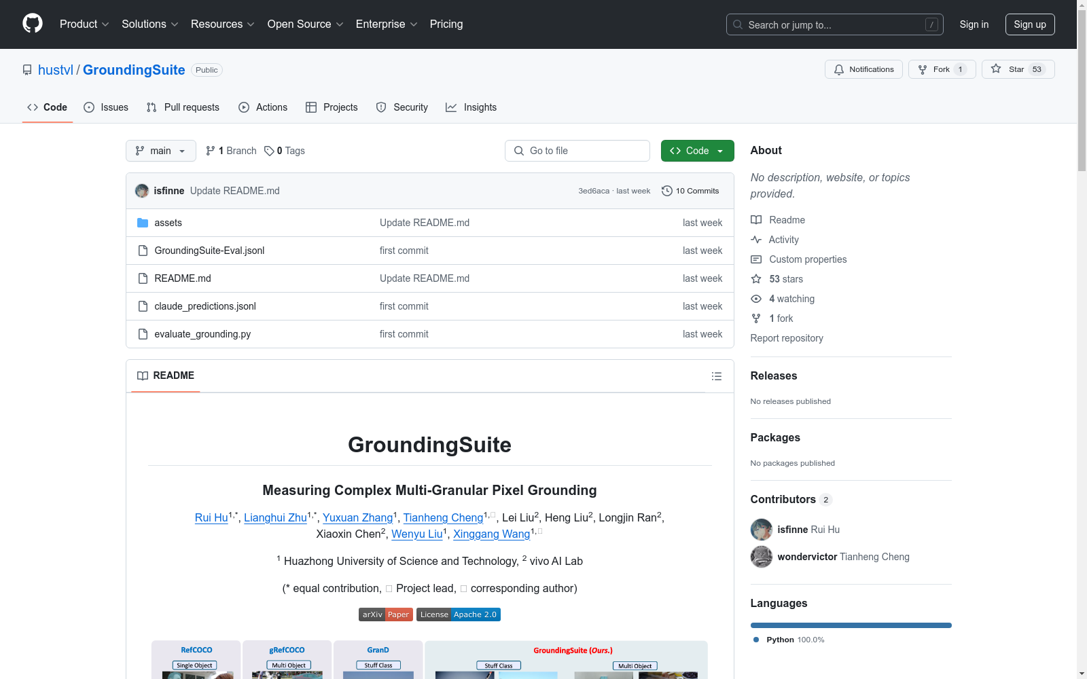
Task: Click the Report repository link
Action: click(787, 338)
